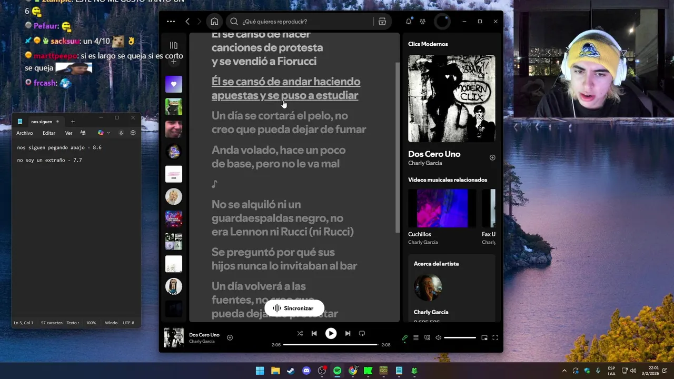
Task: Click the 100% zoom status in Notepad
Action: tap(91, 323)
